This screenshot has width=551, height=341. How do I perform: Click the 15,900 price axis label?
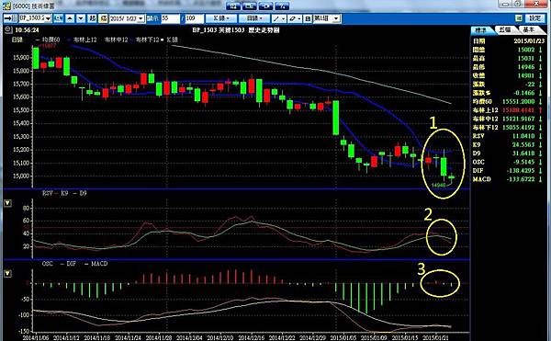(x=21, y=57)
